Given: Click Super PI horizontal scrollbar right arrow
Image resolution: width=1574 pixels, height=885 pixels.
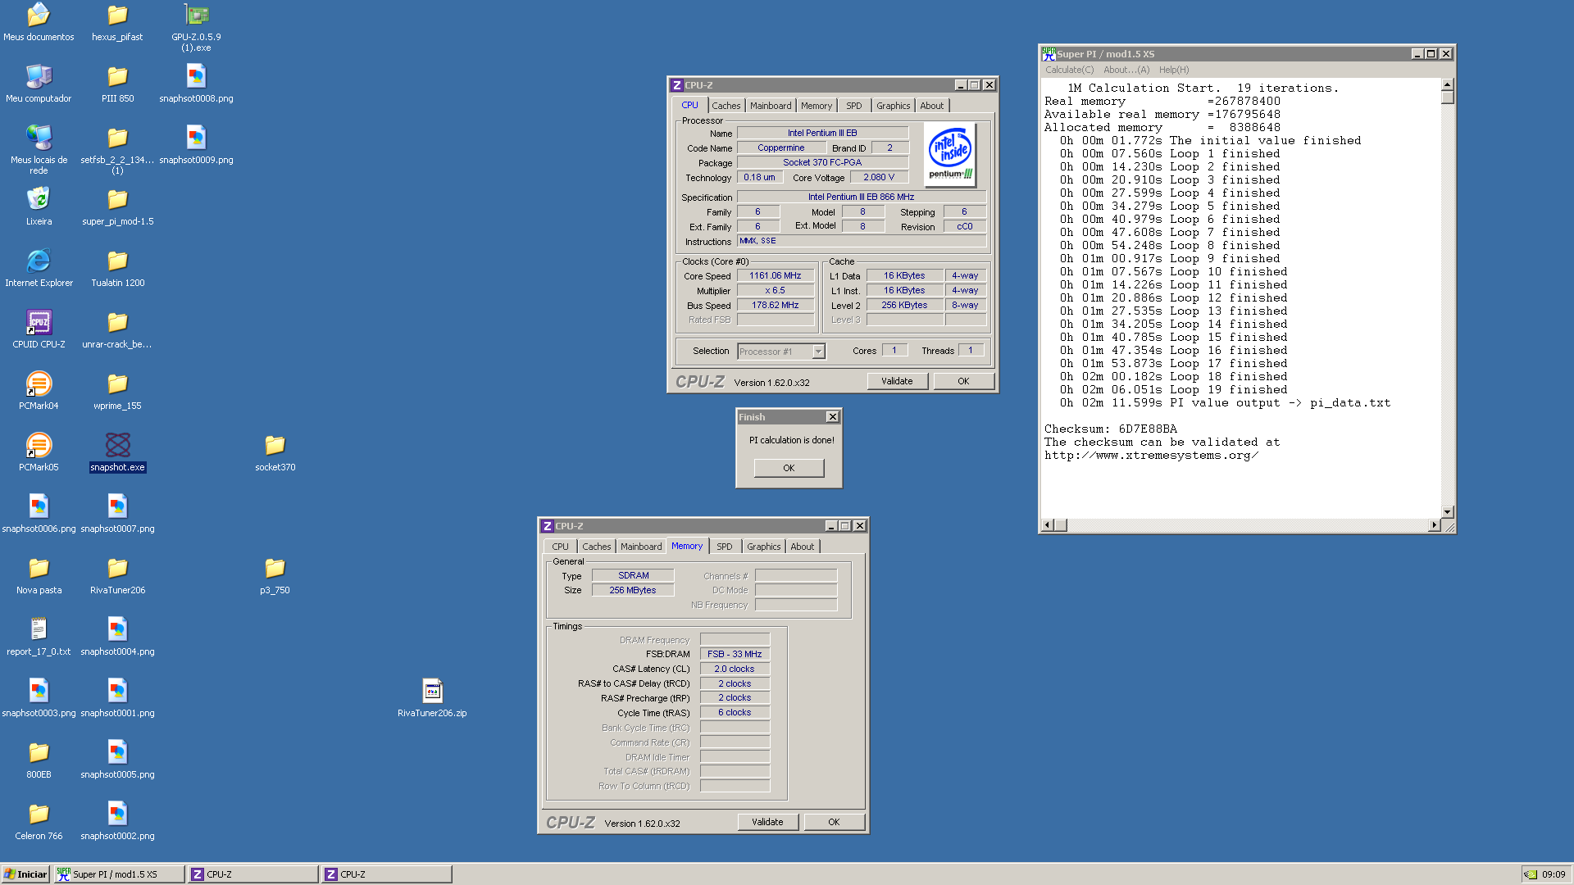Looking at the screenshot, I should (x=1434, y=525).
